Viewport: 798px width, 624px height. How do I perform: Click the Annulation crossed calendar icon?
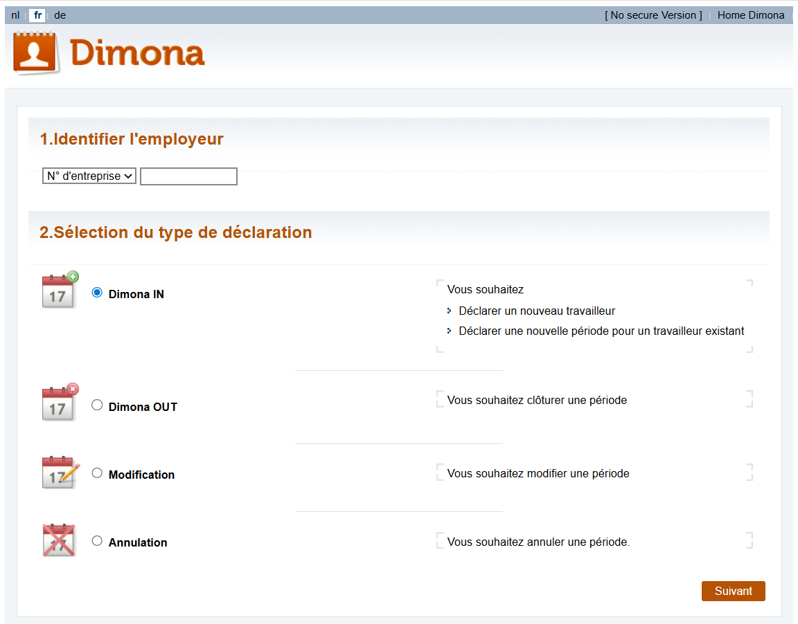tap(59, 540)
